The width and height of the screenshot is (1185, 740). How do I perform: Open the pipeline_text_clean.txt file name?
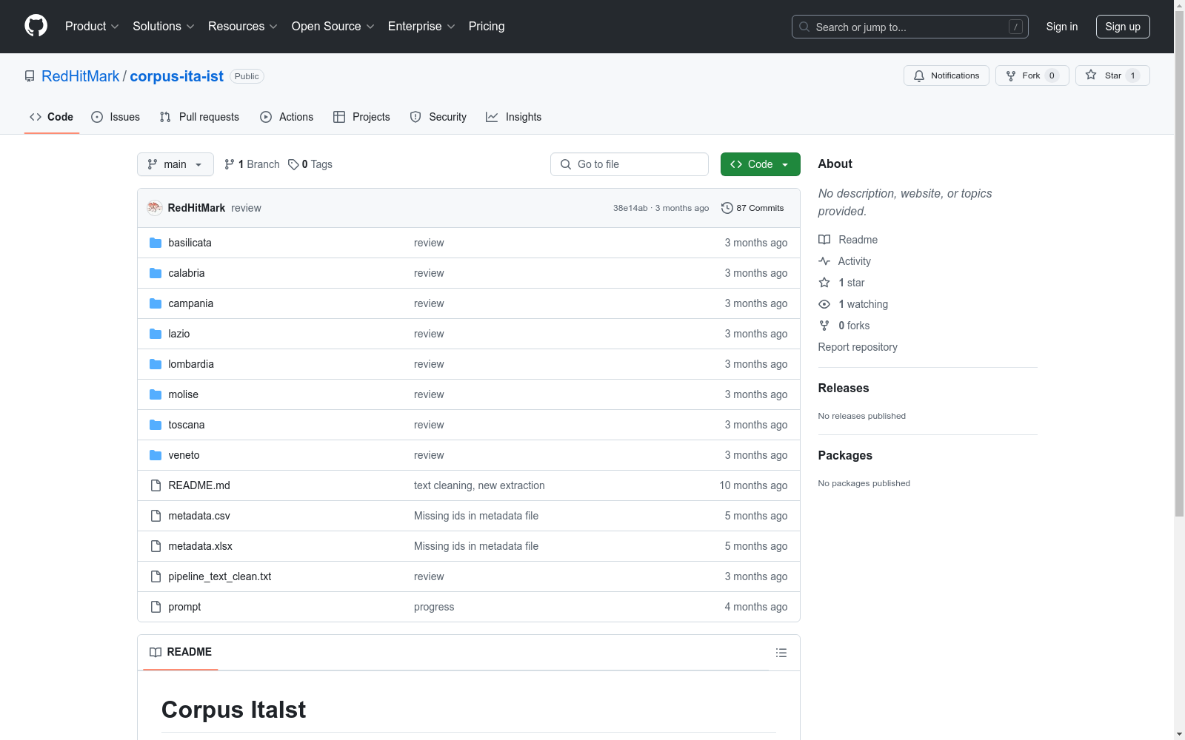tap(220, 576)
